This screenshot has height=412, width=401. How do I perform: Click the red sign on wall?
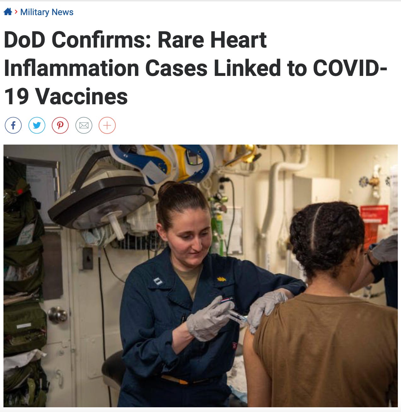coord(374,215)
